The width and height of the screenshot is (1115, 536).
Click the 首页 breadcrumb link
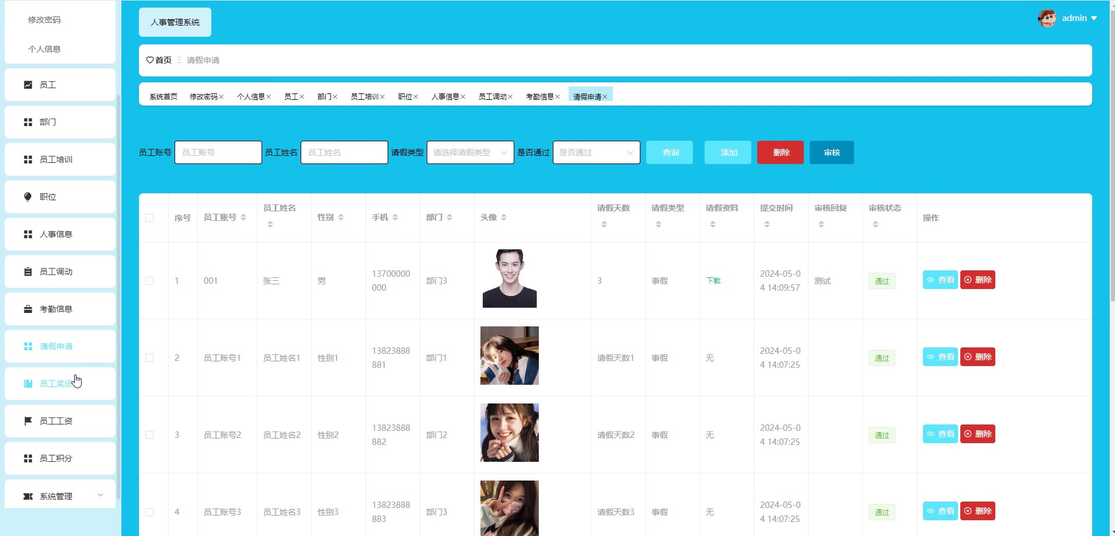pyautogui.click(x=163, y=60)
